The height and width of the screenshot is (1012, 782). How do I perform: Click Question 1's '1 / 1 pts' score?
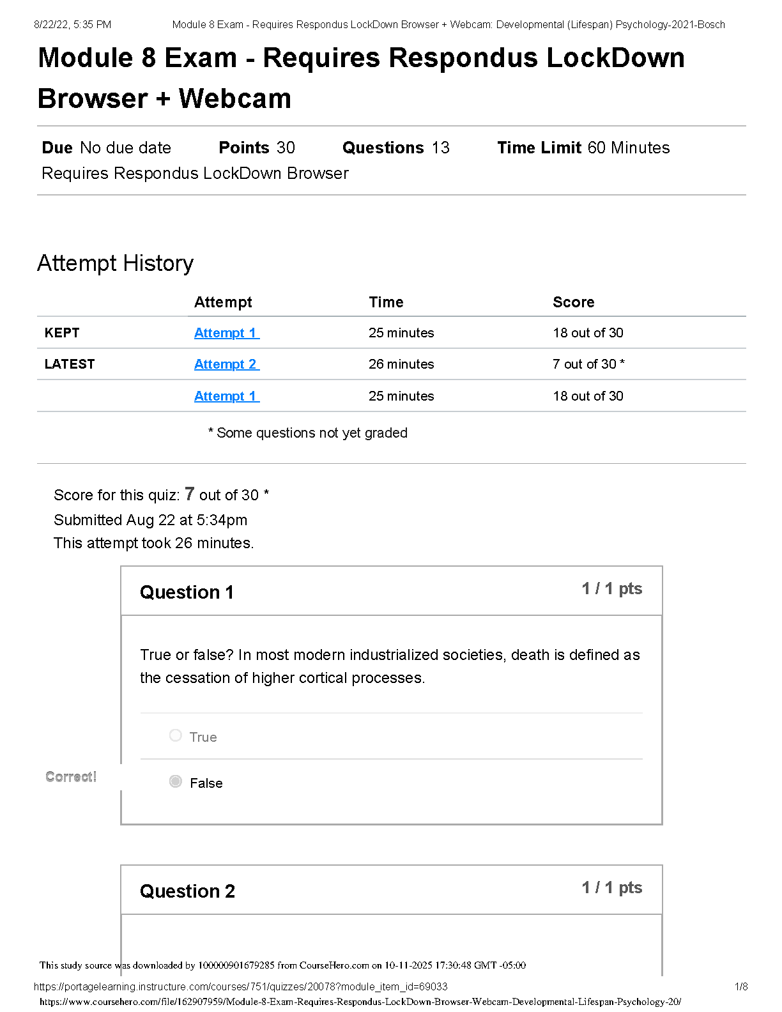tap(611, 589)
